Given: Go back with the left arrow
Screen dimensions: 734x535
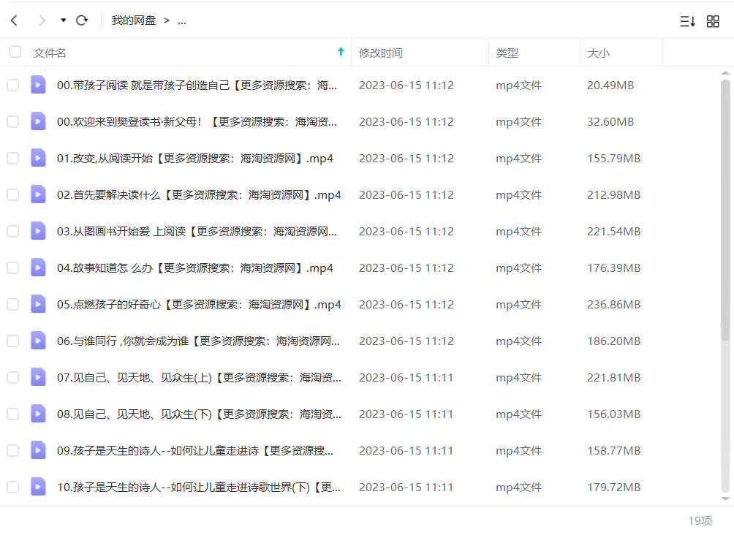Looking at the screenshot, I should tap(14, 20).
